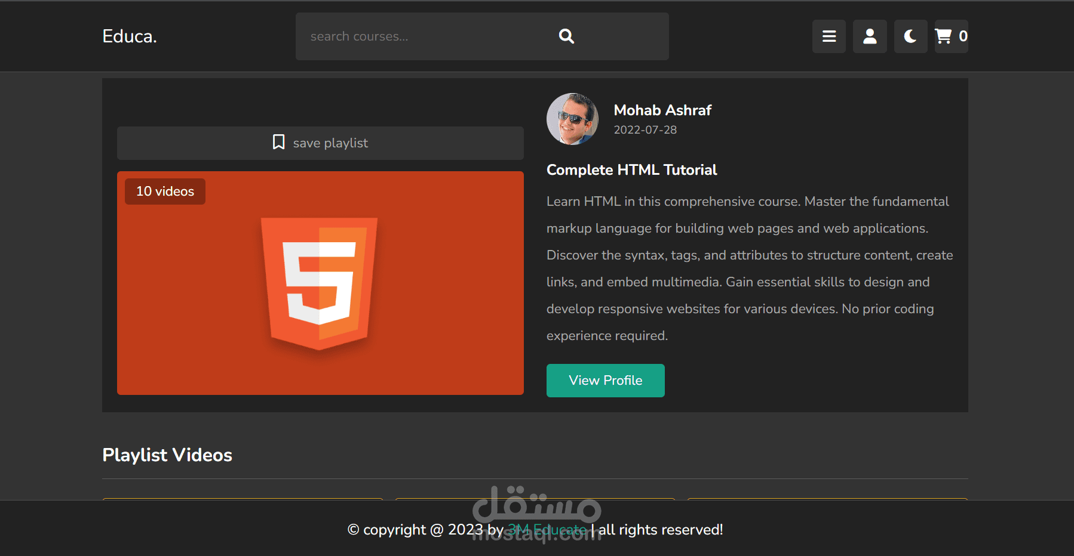Open the hamburger menu icon
Screen dimensions: 1074x556
(x=828, y=36)
